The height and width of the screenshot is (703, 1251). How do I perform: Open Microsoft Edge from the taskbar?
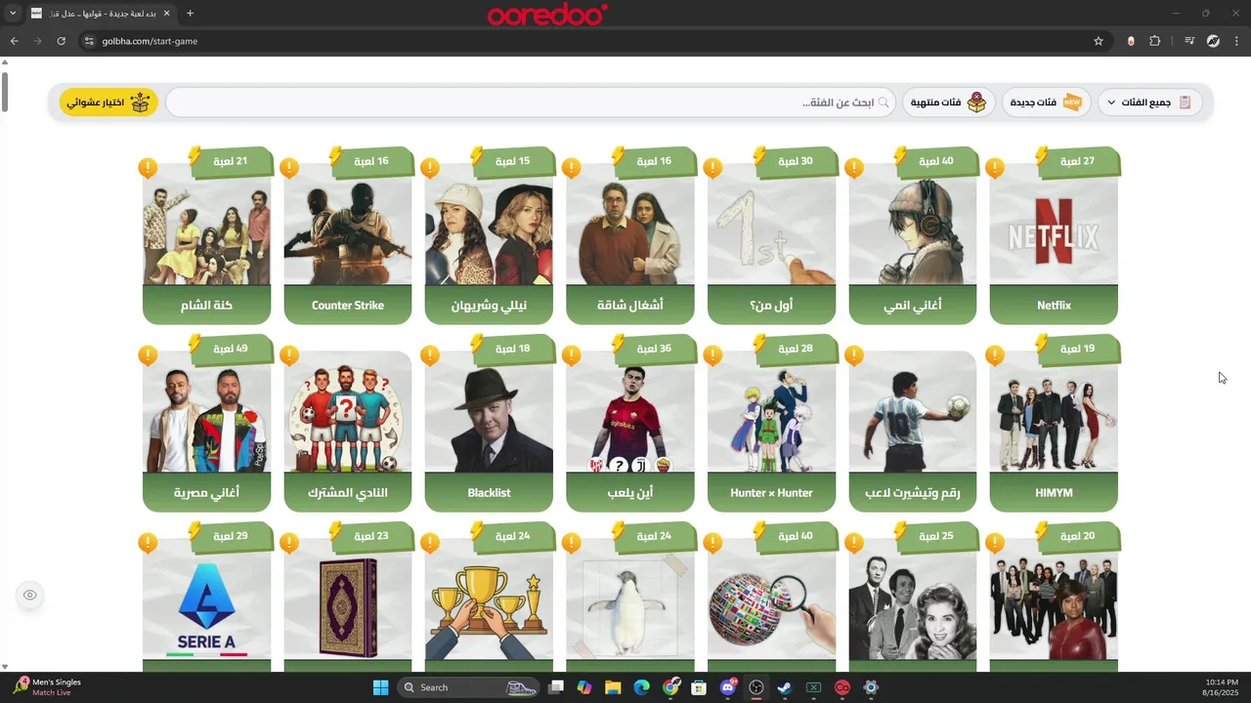pos(641,687)
